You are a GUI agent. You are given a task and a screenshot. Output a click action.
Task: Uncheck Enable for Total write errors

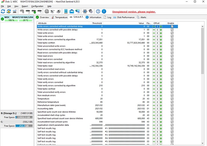click(172, 33)
